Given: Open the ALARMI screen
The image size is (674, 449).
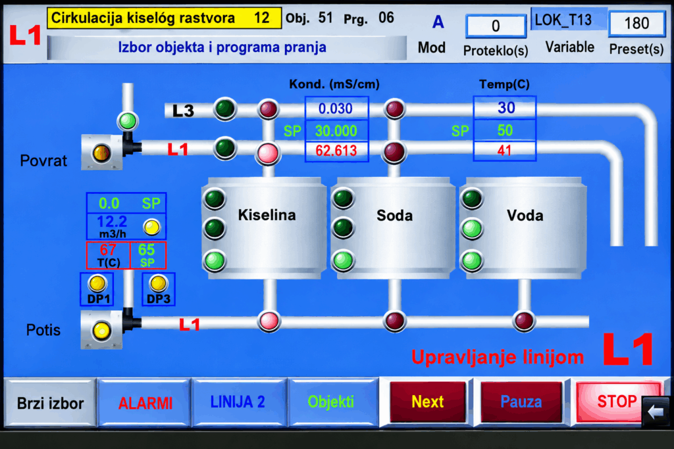Looking at the screenshot, I should click(145, 403).
